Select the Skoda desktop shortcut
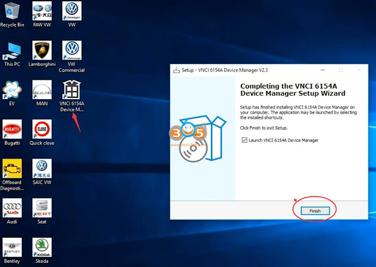376x267 pixels. [42, 251]
